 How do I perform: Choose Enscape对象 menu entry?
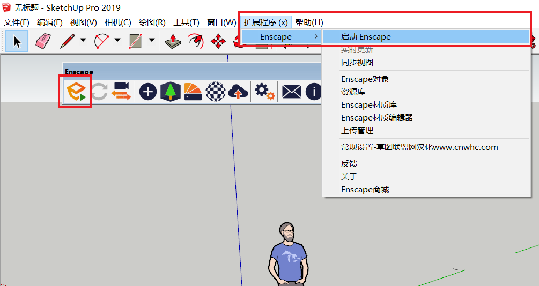pyautogui.click(x=426, y=79)
